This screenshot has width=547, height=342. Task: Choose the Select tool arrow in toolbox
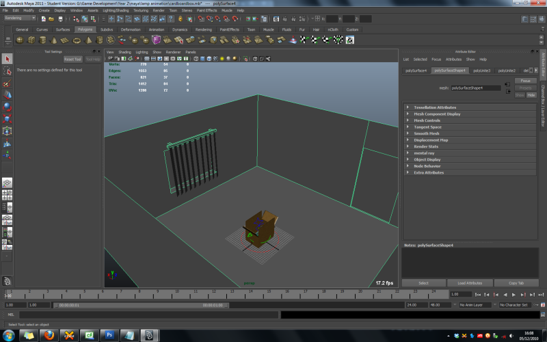[7, 60]
